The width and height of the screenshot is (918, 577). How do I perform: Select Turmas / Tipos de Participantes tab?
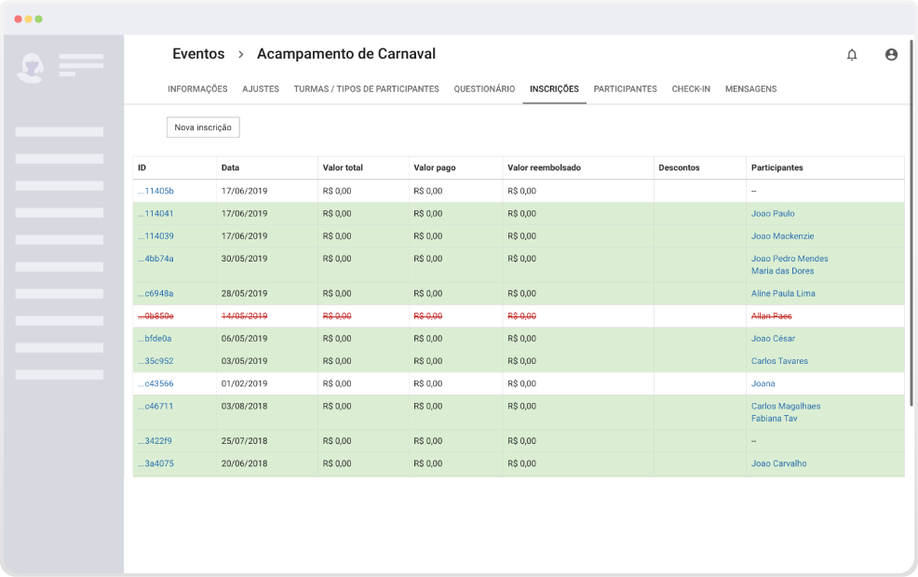pos(367,89)
